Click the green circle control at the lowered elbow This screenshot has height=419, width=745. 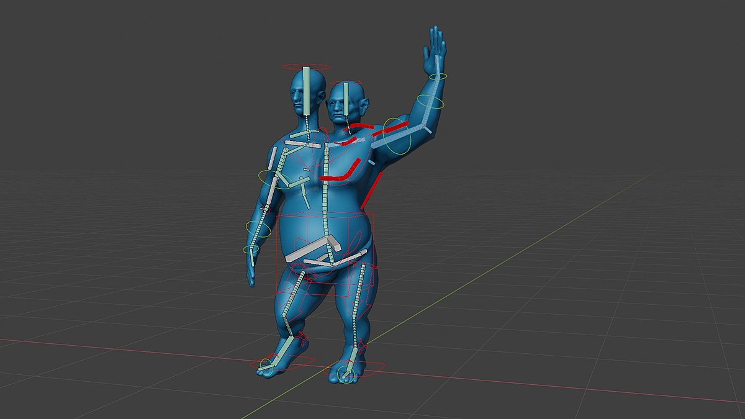click(x=258, y=228)
